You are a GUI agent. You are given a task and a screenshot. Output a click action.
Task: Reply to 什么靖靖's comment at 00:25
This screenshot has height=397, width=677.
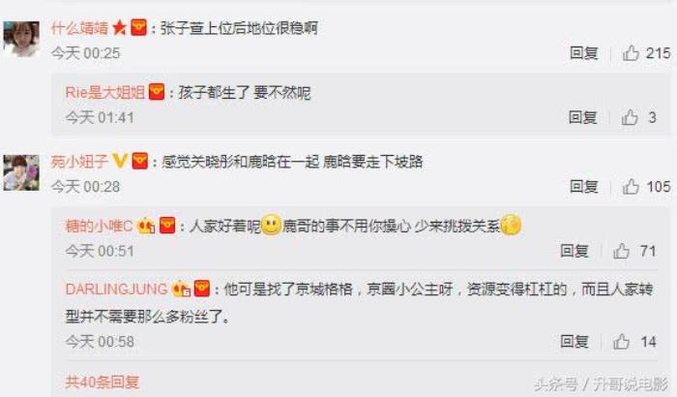point(584,53)
